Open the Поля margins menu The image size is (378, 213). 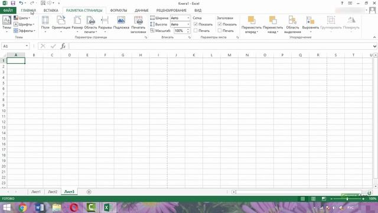[x=45, y=24]
